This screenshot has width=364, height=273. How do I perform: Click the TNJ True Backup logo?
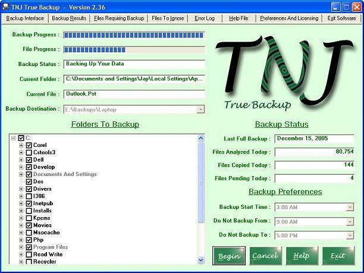[285, 73]
